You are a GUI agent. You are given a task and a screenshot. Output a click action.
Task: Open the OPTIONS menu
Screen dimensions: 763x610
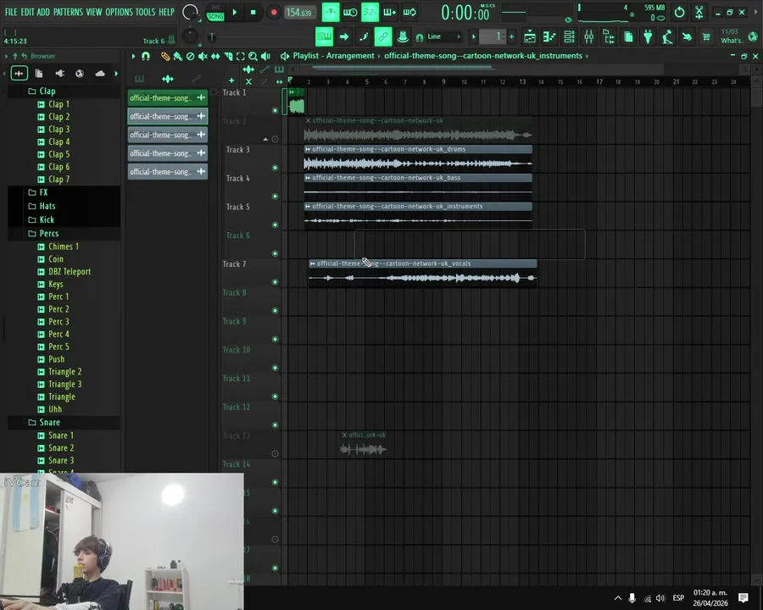point(119,12)
